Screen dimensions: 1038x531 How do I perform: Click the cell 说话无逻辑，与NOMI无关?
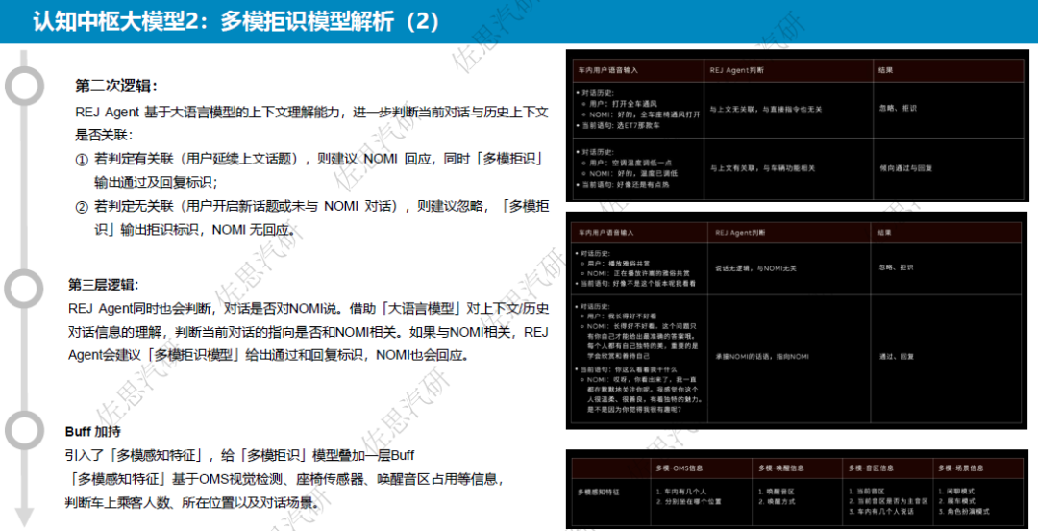coord(755,268)
